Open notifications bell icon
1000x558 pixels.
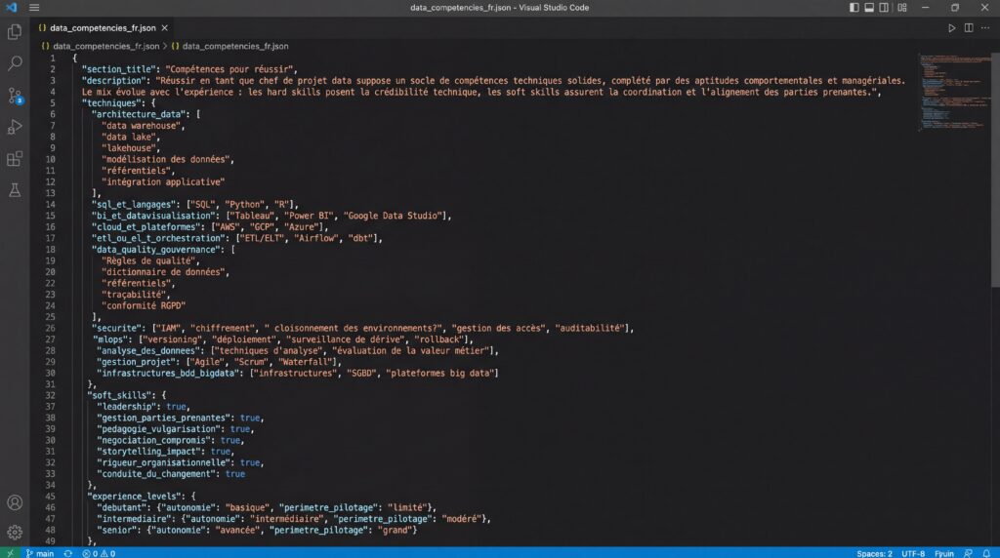pyautogui.click(x=986, y=553)
